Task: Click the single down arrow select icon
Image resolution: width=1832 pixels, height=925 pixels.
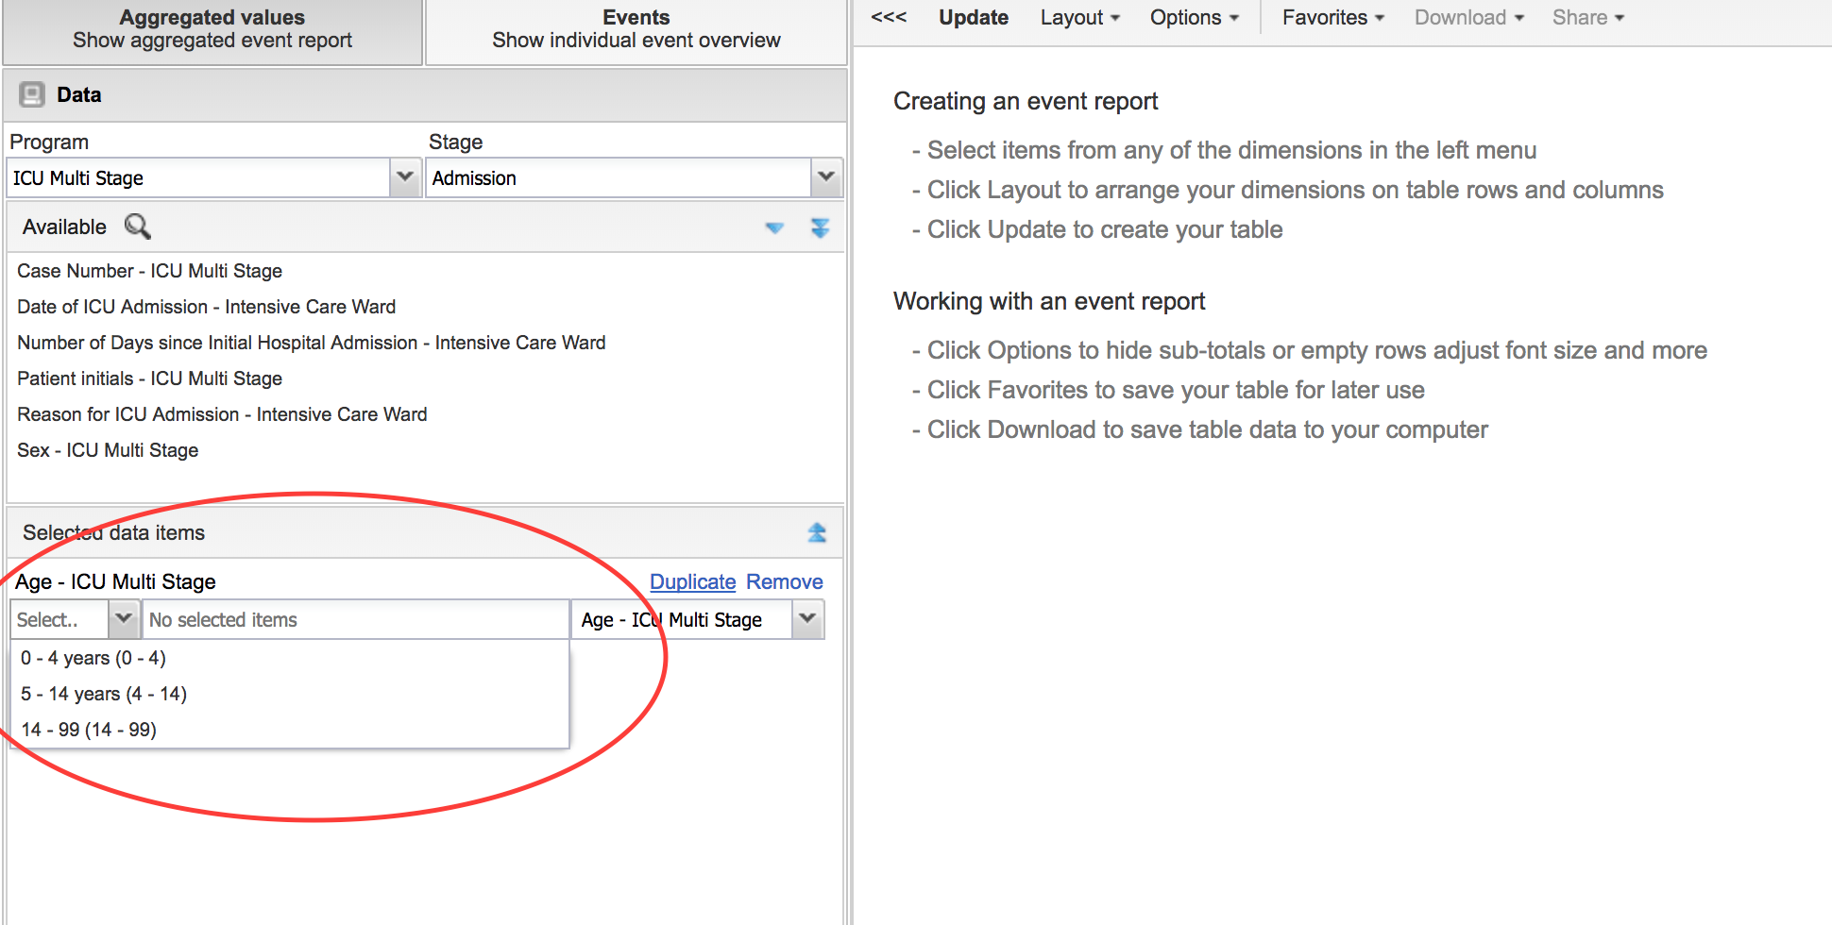Action: coord(774,227)
